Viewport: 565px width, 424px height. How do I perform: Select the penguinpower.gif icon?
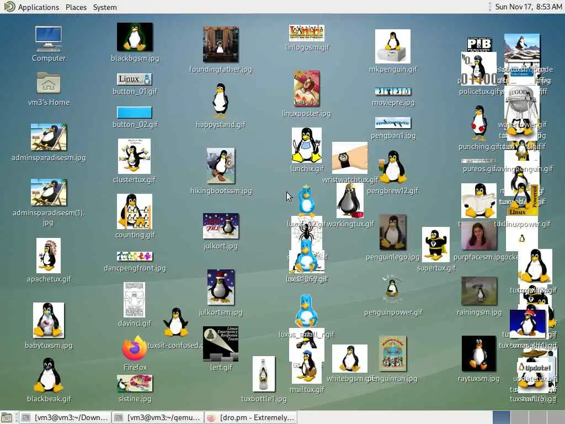[x=393, y=289]
